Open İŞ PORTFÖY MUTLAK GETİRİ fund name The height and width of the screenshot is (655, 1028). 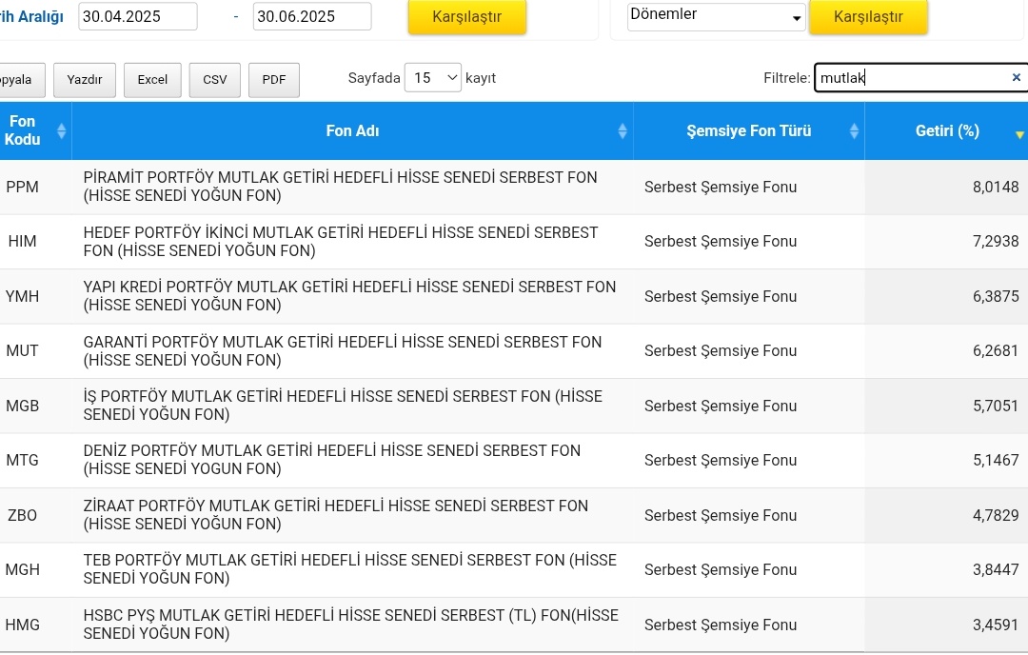[343, 406]
